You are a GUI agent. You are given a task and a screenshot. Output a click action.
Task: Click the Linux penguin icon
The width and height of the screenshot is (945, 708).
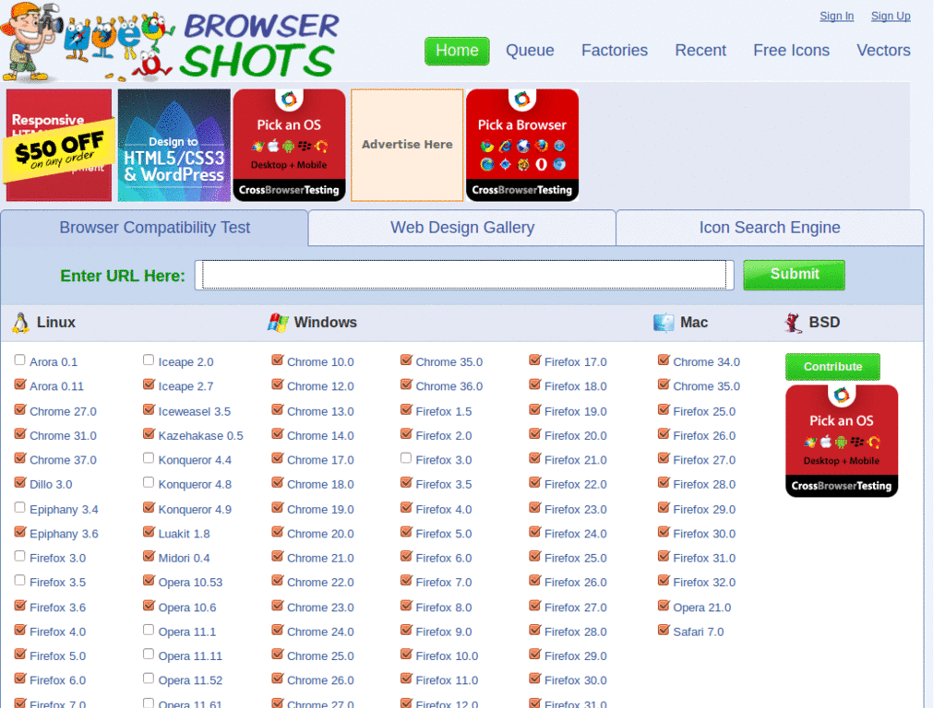20,323
